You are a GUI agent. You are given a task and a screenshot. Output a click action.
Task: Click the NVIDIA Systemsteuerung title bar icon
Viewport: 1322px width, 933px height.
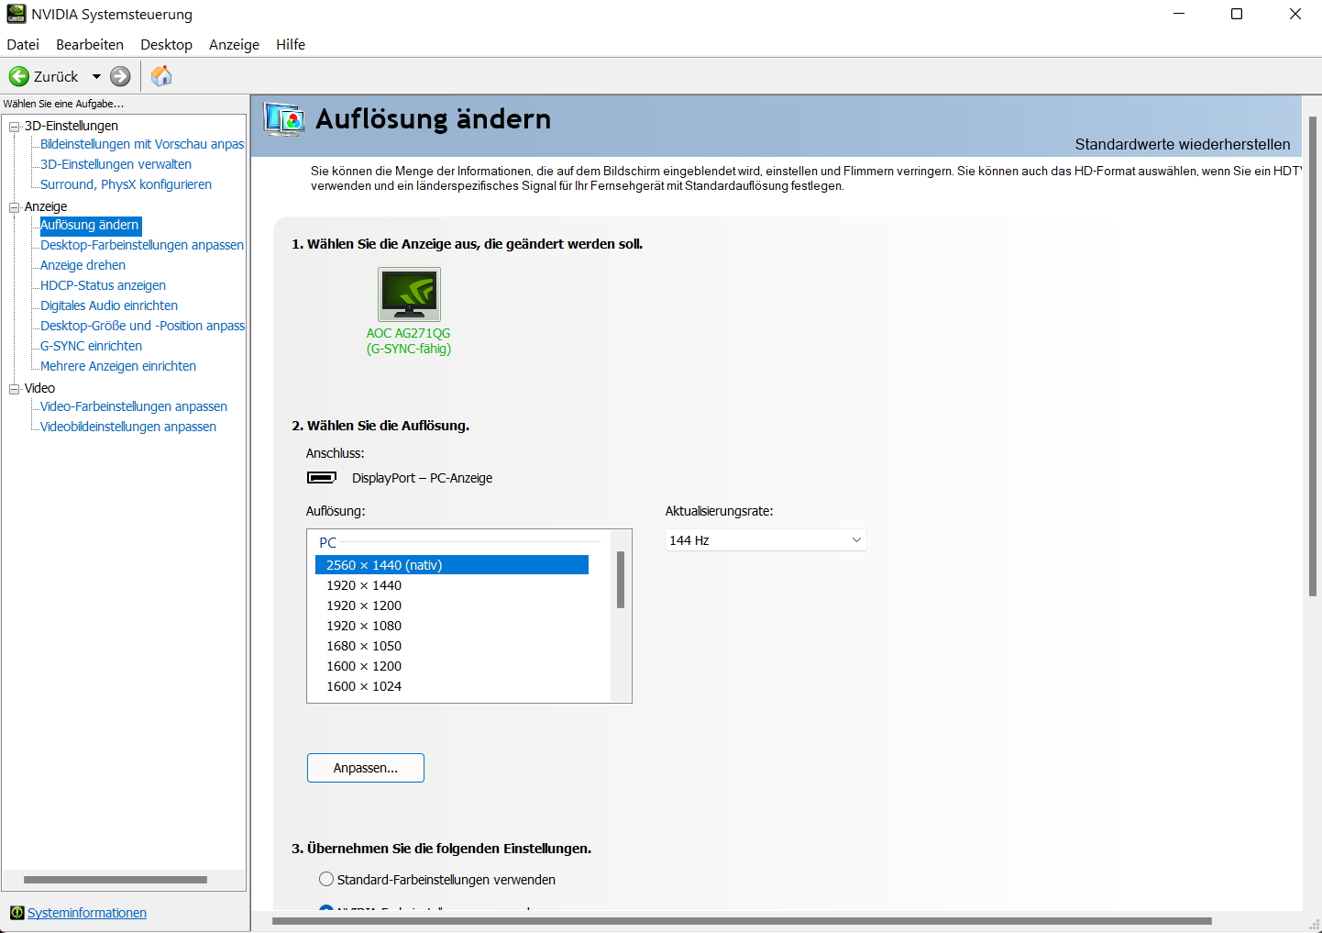click(x=16, y=14)
